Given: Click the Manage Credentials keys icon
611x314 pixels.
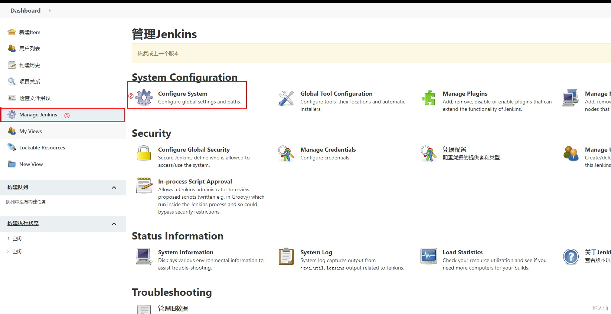Looking at the screenshot, I should point(286,153).
